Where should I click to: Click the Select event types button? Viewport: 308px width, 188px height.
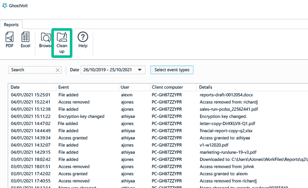click(172, 70)
